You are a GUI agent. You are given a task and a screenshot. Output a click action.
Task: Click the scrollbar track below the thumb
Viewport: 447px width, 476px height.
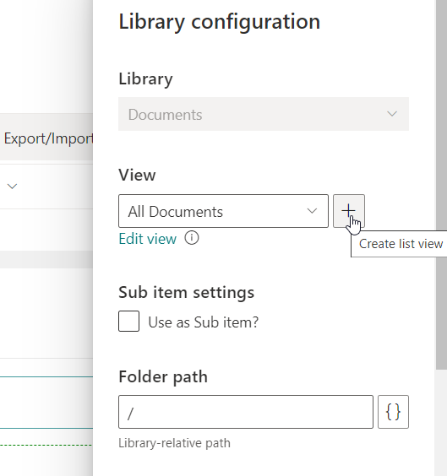pos(441,423)
